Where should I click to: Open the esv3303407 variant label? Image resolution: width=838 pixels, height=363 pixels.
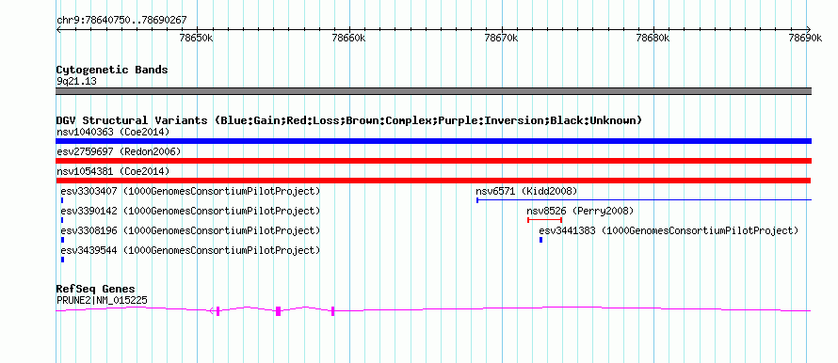point(190,191)
